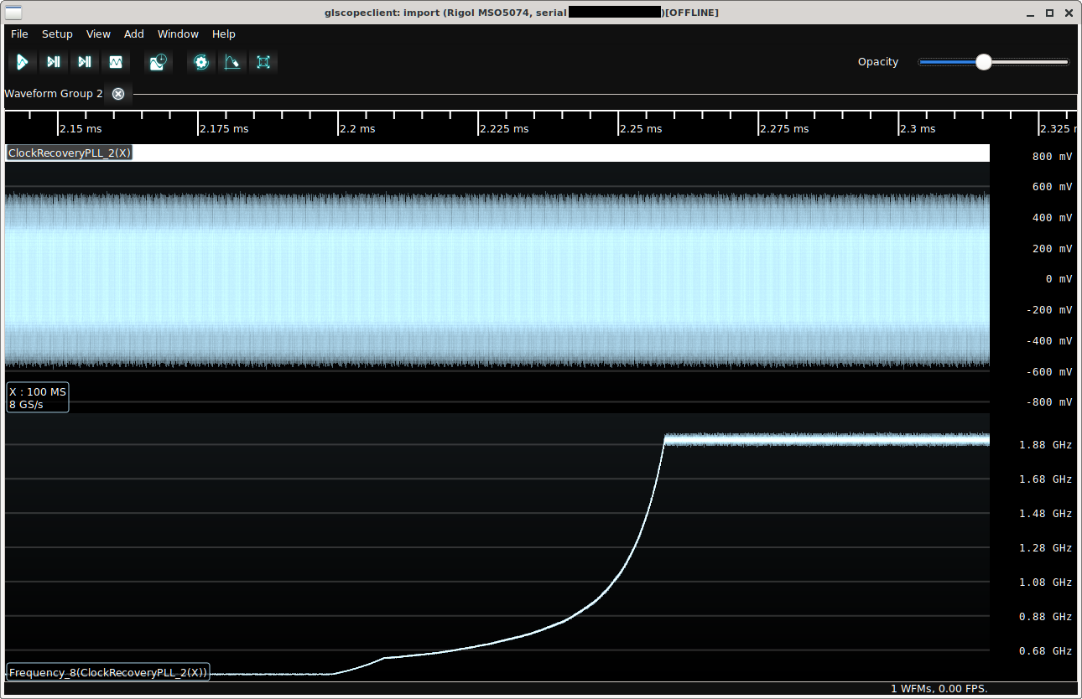This screenshot has width=1082, height=699.
Task: Click the Single trigger toolbar icon
Action: 54,62
